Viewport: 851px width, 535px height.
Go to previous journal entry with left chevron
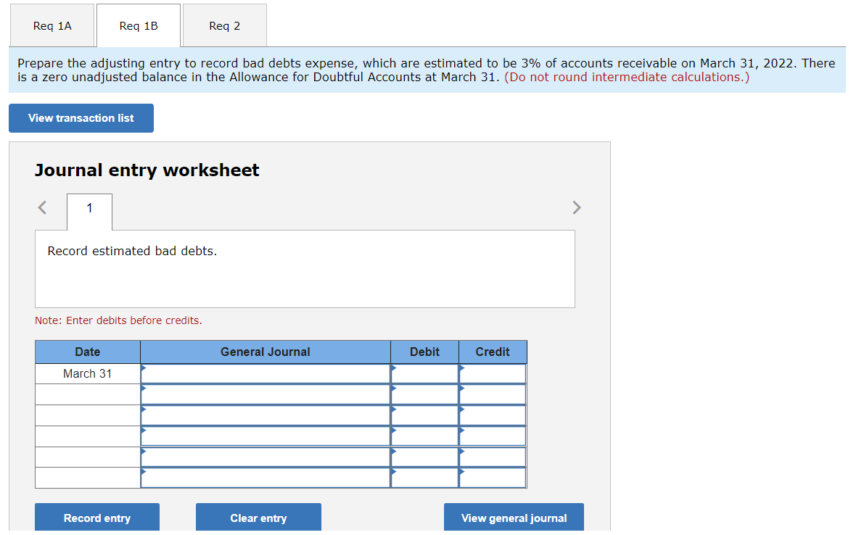[42, 207]
